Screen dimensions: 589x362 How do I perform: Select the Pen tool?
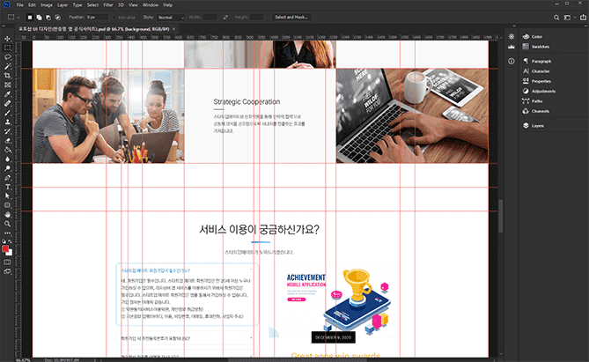coord(7,177)
